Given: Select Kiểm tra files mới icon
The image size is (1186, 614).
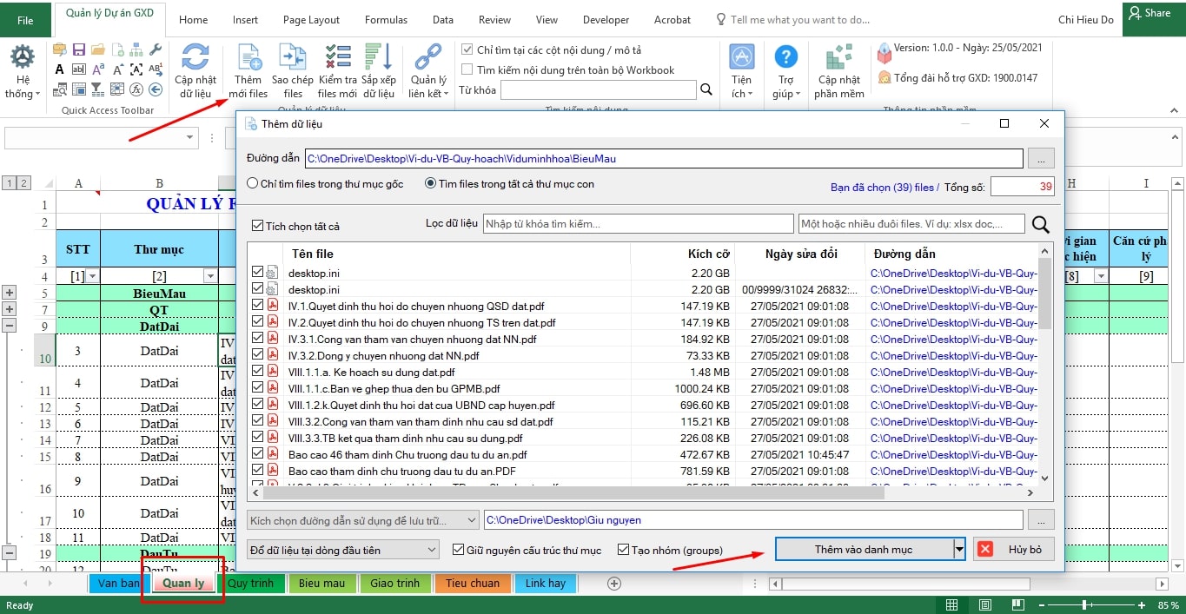Looking at the screenshot, I should point(337,58).
